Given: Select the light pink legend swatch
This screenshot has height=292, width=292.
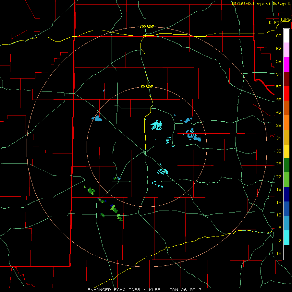Looking at the screenshot, I should click(x=286, y=50).
